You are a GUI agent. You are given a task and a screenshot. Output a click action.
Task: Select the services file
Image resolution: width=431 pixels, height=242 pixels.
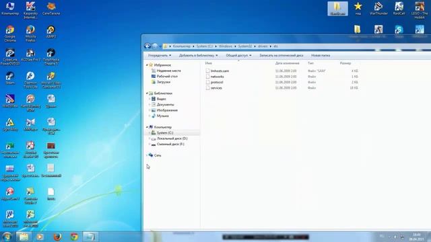(216, 88)
